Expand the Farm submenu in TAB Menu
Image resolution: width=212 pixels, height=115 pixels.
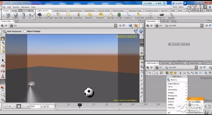[177, 87]
